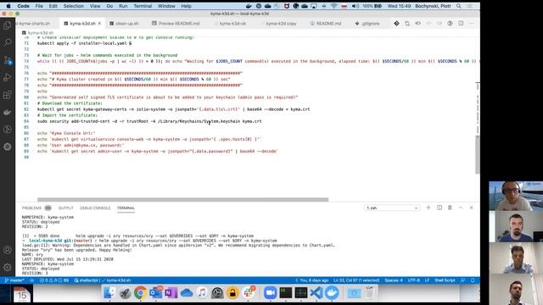Change the UTF-8 file encoding

pyautogui.click(x=413, y=280)
